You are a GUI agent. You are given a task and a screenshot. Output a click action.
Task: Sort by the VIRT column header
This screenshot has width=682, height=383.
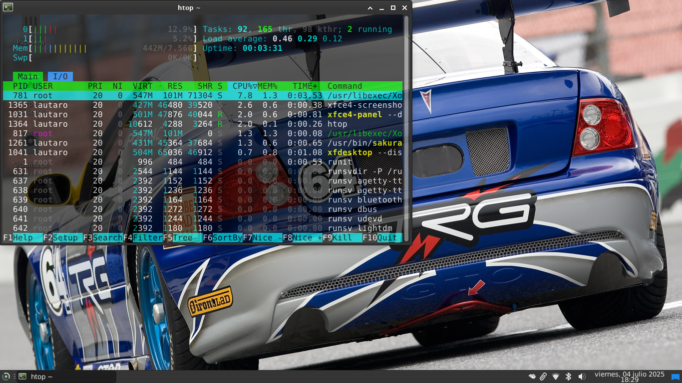[x=143, y=86]
